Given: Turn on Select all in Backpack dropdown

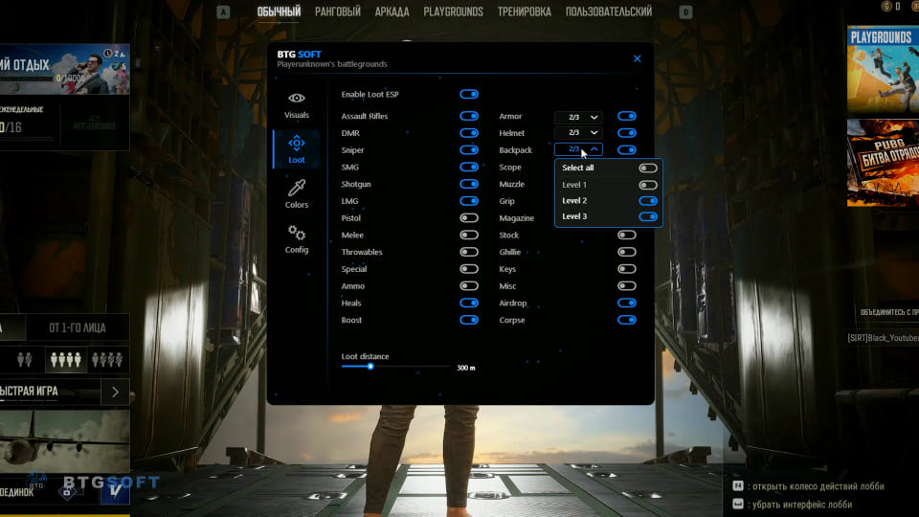Looking at the screenshot, I should click(648, 169).
